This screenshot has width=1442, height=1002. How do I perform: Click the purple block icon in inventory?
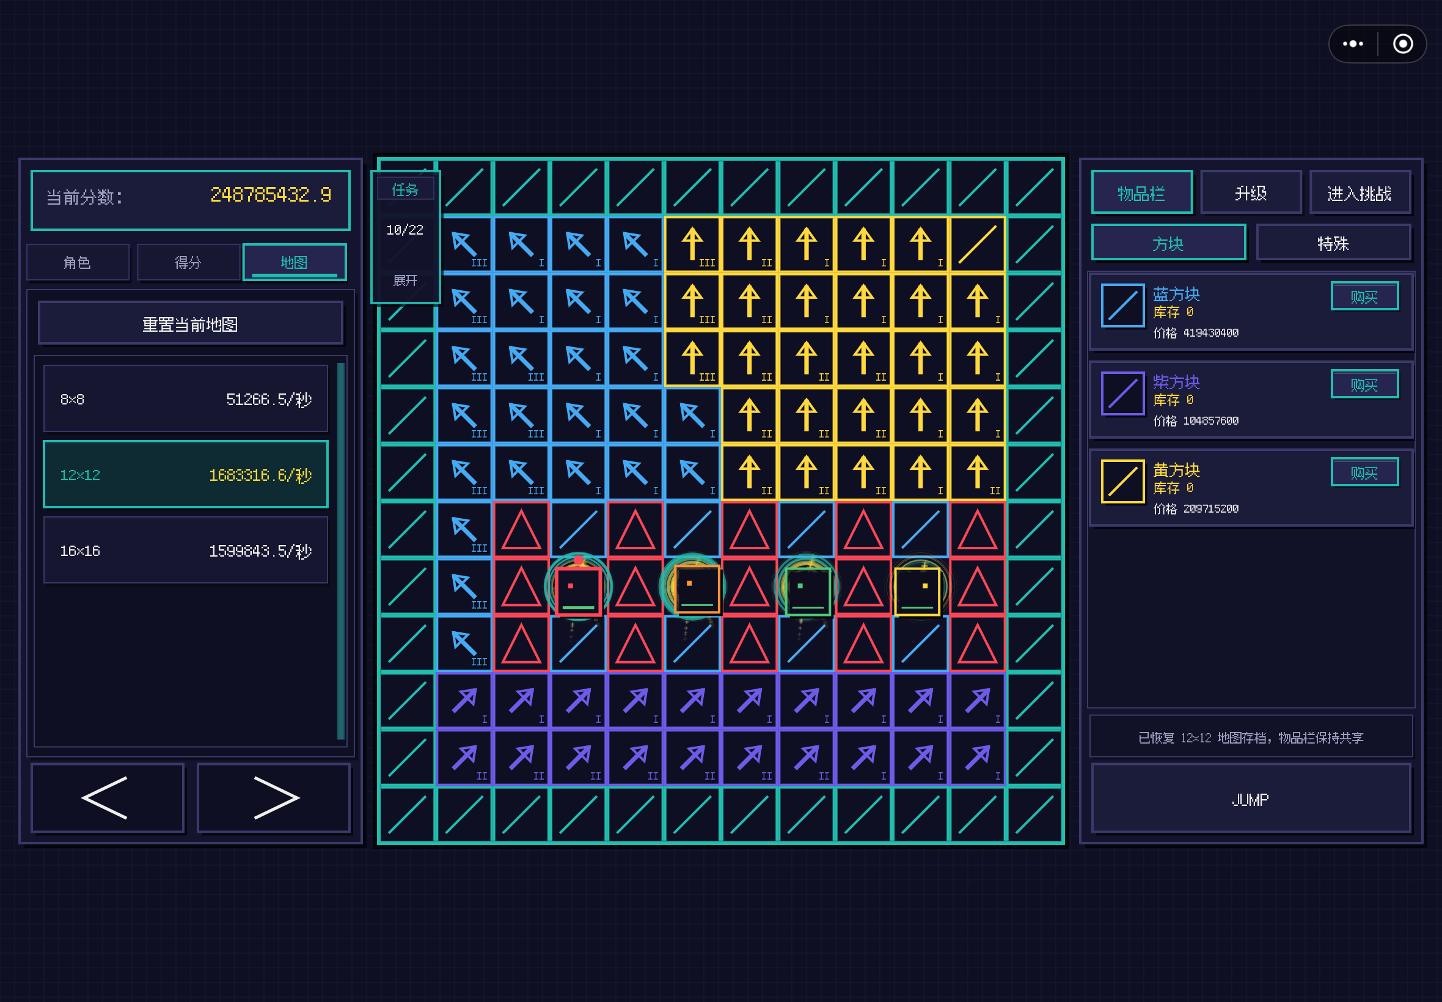pos(1122,393)
